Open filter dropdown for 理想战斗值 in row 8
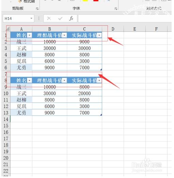This screenshot has width=174, height=178. pos(64,81)
